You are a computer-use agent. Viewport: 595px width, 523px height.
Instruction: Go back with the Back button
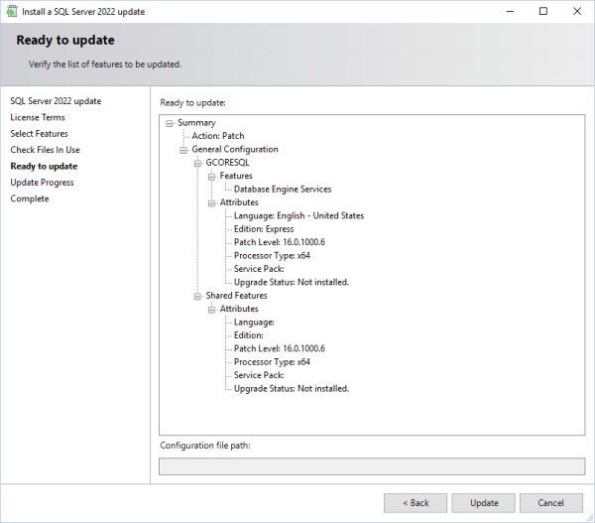pos(414,502)
